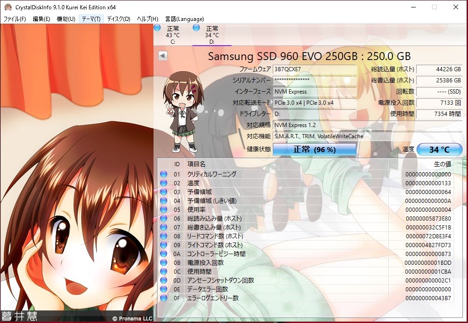The image size is (468, 323).
Task: Click the masked serial number field
Action: point(315,80)
